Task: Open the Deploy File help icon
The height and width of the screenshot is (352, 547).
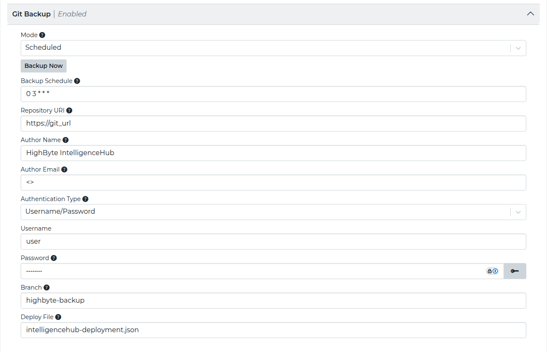Action: [58, 317]
